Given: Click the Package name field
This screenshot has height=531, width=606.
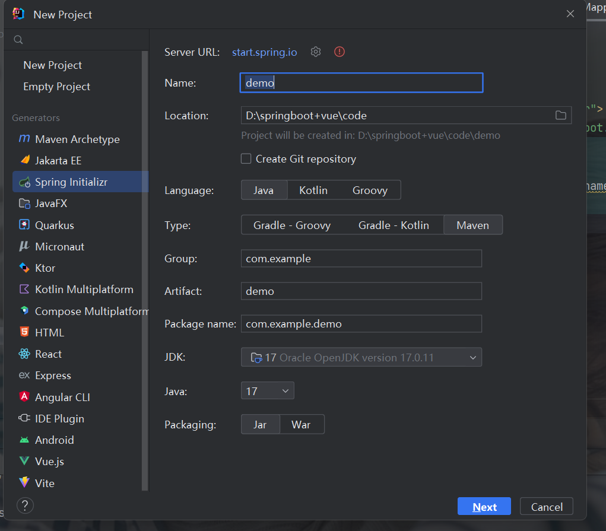Looking at the screenshot, I should click(x=361, y=323).
